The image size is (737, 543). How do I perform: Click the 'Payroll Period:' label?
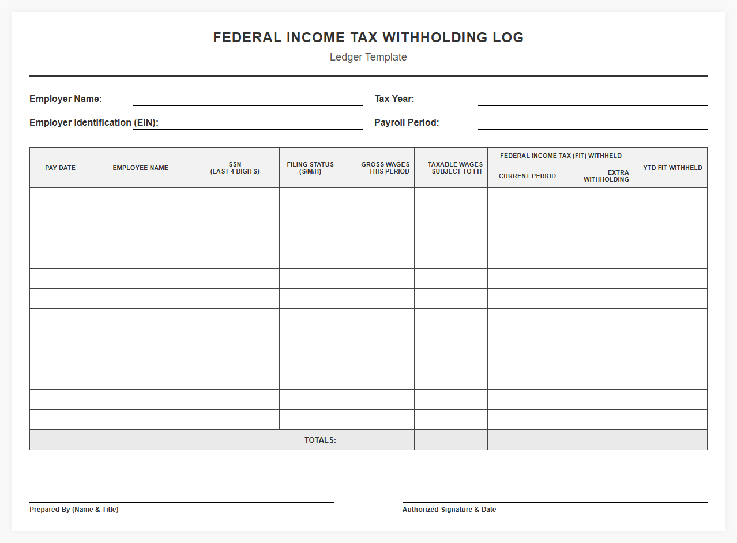407,123
